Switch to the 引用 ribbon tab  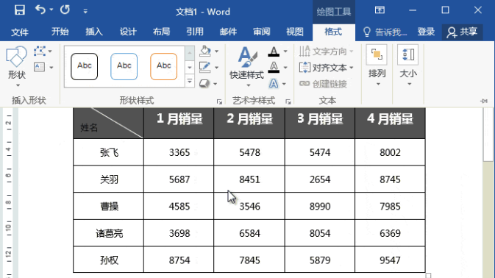coord(195,32)
